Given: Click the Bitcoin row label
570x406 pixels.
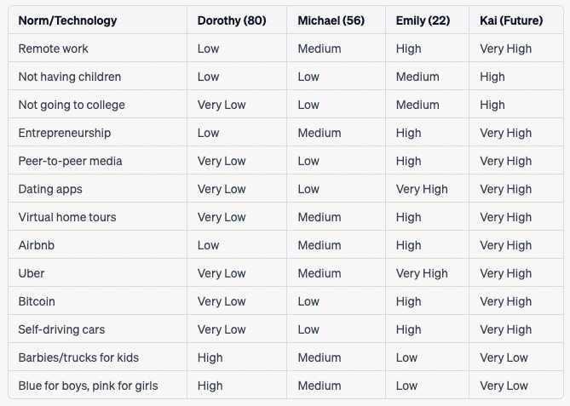Looking at the screenshot, I should (37, 301).
